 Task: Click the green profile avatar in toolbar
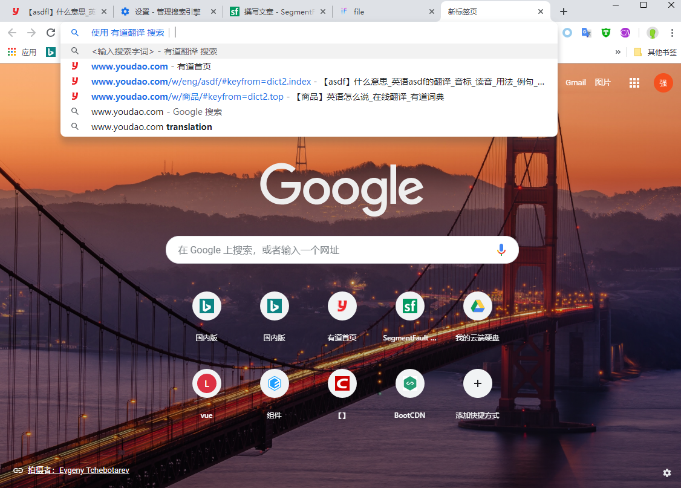click(x=652, y=33)
